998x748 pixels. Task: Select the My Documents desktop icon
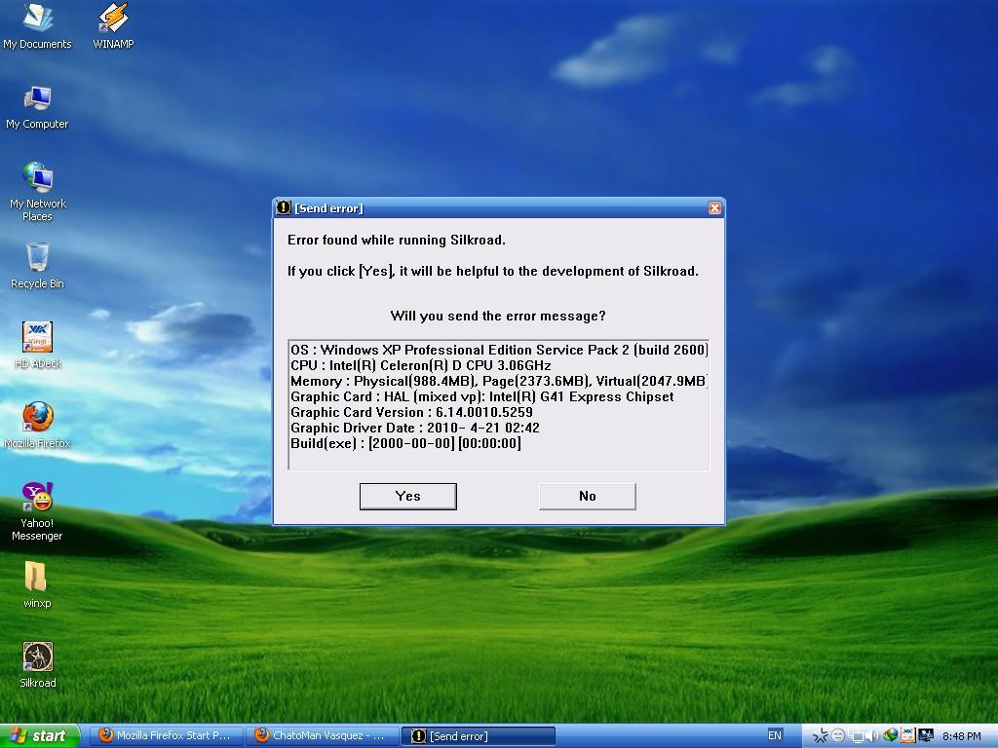tap(37, 26)
